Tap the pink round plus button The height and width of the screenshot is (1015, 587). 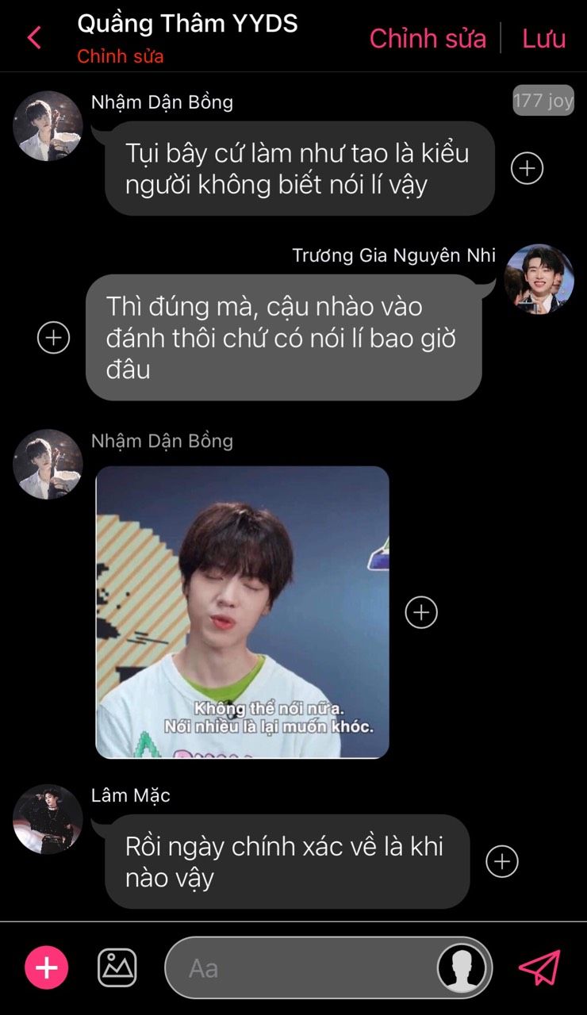(47, 967)
